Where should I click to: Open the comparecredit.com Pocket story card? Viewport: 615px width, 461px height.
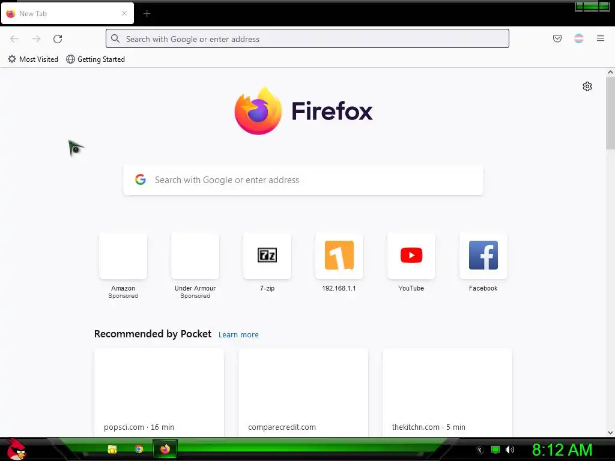pyautogui.click(x=303, y=393)
